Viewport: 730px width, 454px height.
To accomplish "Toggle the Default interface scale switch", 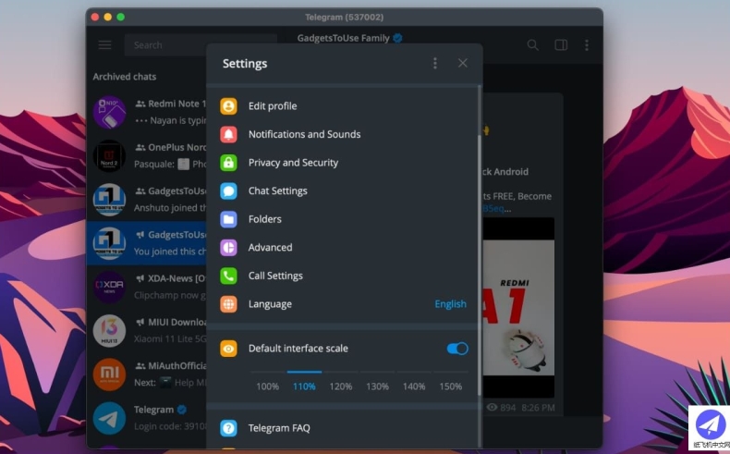I will coord(457,349).
